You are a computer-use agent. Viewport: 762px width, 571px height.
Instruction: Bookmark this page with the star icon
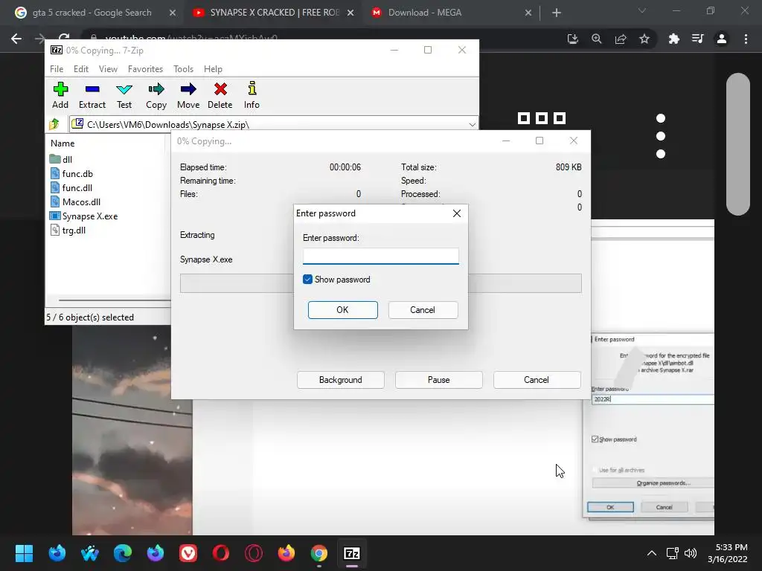[x=644, y=39]
